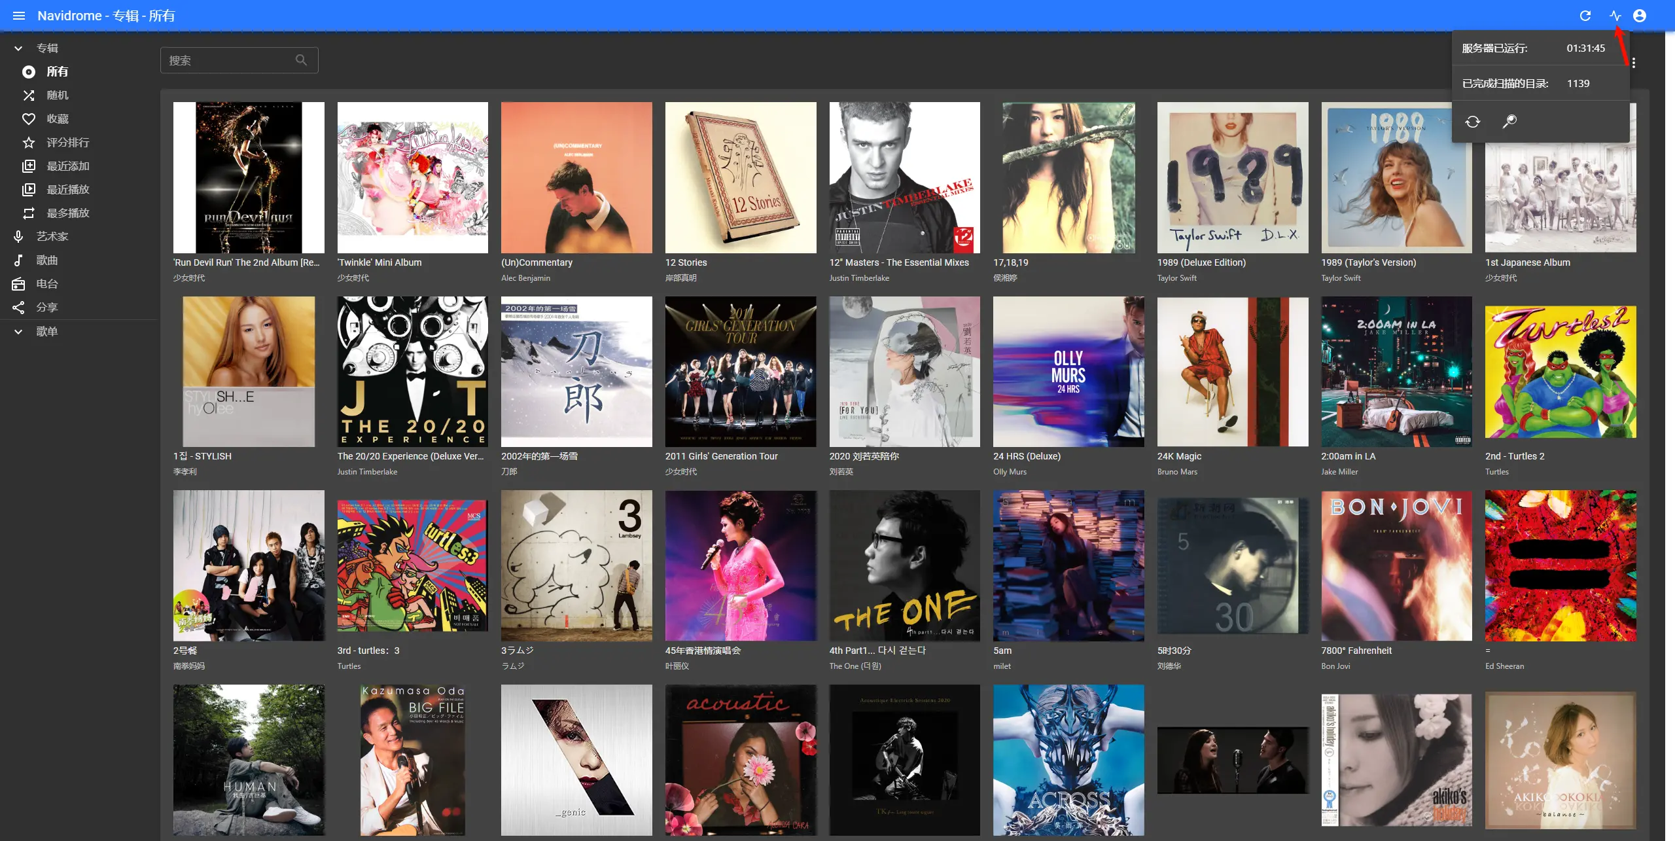This screenshot has height=841, width=1675.
Task: Open the 2020 刘若英陪你 title link
Action: pos(864,456)
